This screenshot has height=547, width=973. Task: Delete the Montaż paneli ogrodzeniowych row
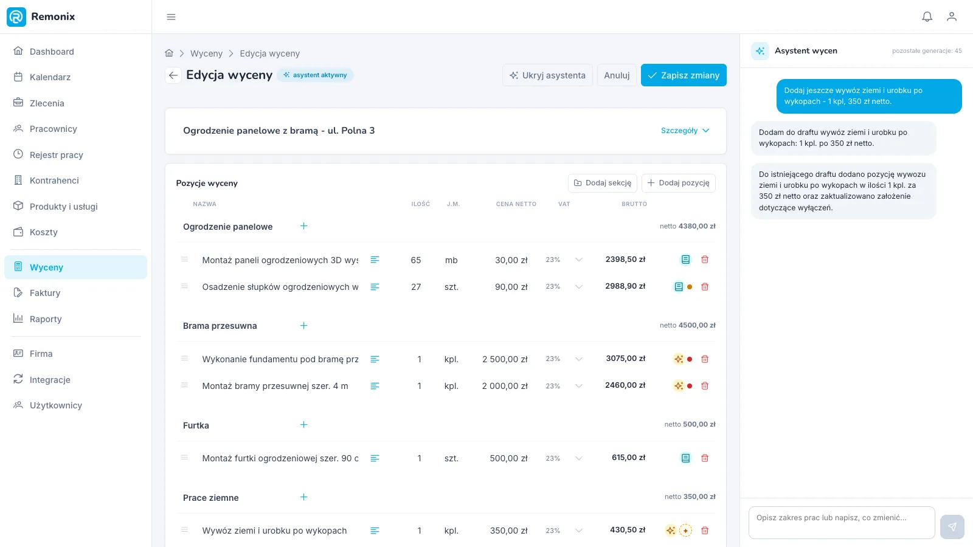705,260
